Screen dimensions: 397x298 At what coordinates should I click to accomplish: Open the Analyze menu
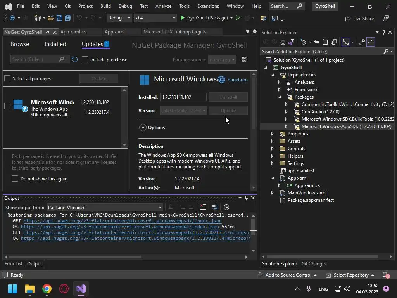coord(163,6)
